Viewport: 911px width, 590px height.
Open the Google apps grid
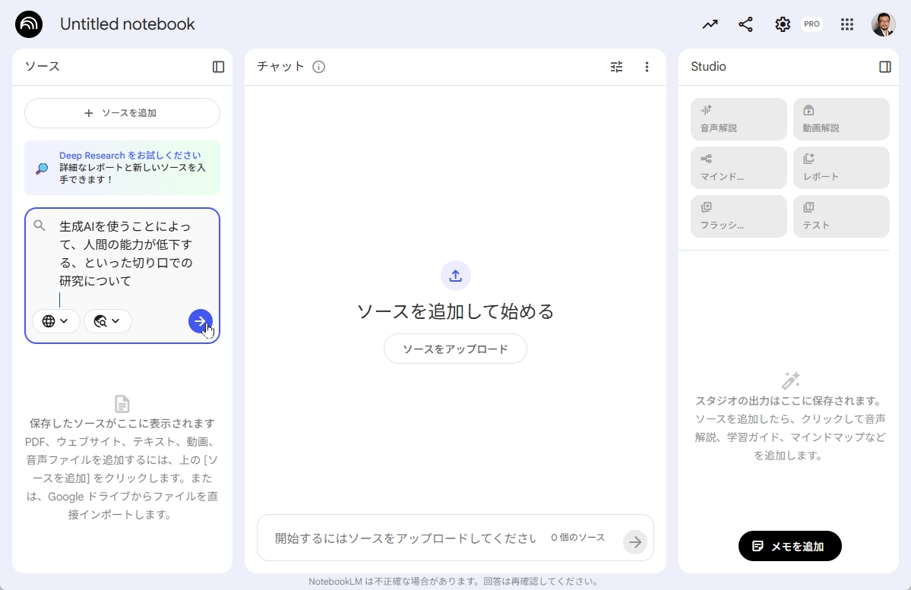pyautogui.click(x=847, y=24)
